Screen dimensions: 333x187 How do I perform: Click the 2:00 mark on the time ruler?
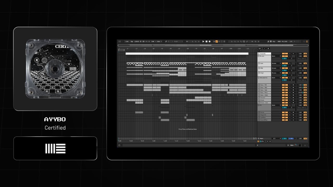[188, 141]
